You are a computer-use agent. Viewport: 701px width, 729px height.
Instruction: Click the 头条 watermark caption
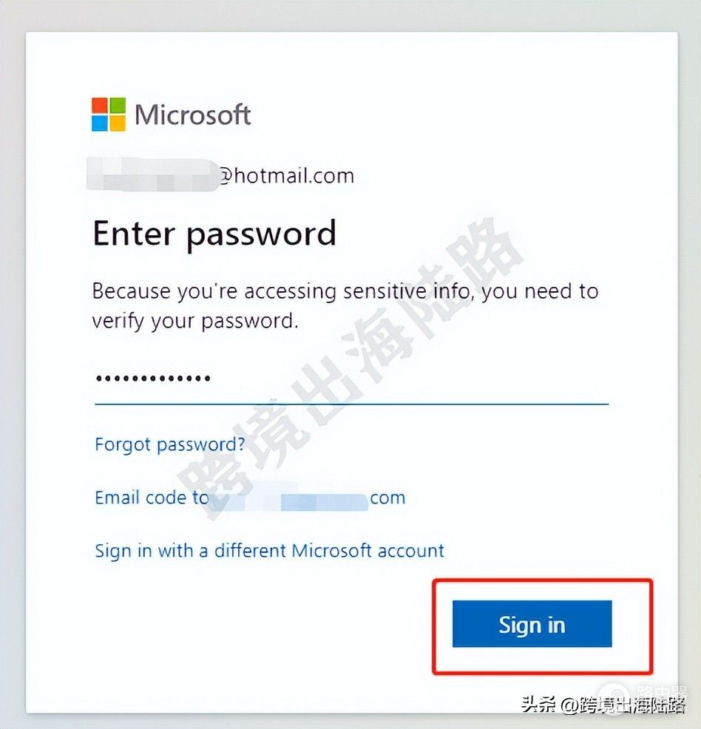click(603, 705)
